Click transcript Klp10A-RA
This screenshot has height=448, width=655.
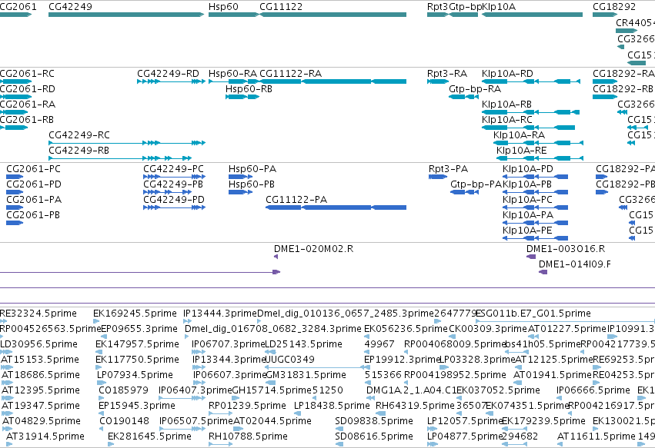(x=539, y=143)
